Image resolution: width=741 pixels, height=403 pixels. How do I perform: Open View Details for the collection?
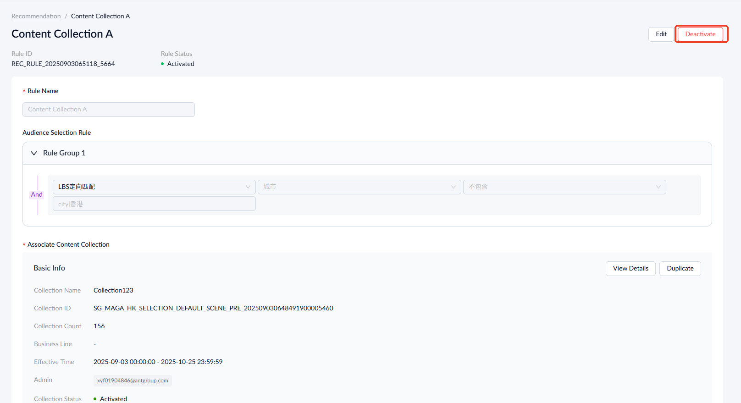(630, 269)
